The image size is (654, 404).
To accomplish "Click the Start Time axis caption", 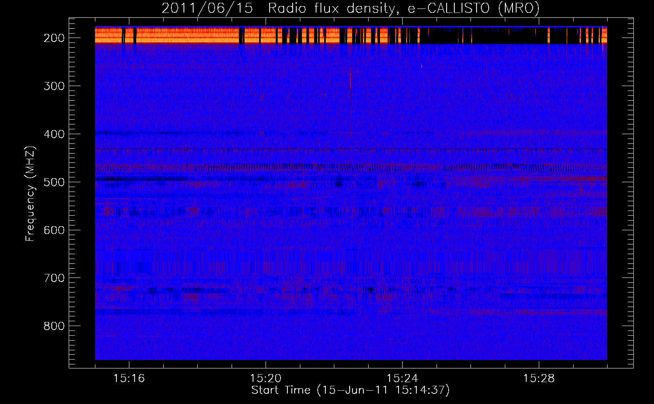I will [x=350, y=390].
